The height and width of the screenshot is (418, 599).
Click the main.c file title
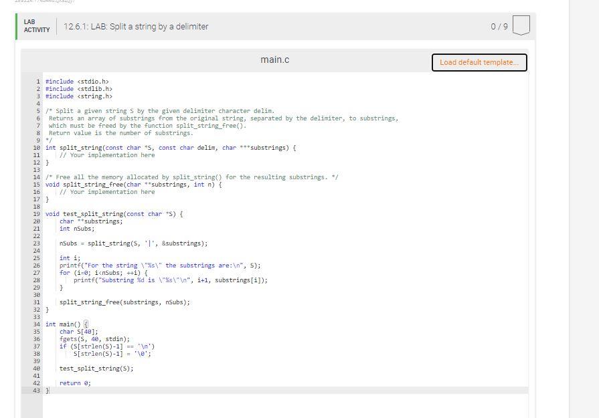pyautogui.click(x=274, y=60)
